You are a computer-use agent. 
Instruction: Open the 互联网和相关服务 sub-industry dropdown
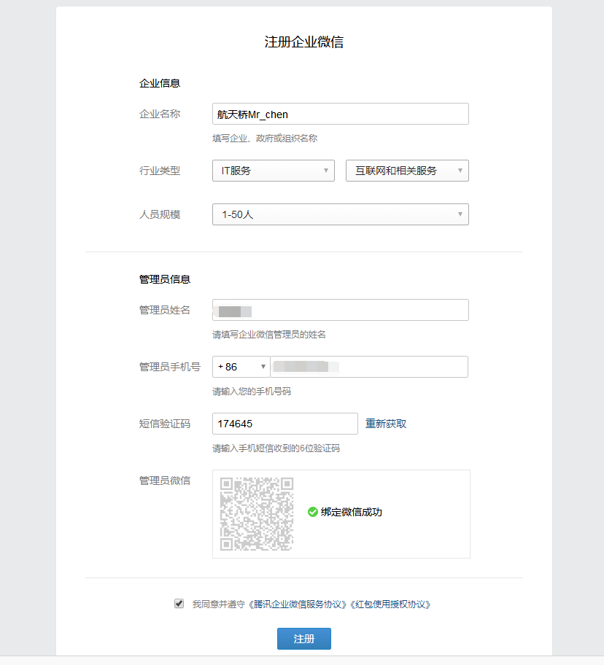pyautogui.click(x=407, y=171)
